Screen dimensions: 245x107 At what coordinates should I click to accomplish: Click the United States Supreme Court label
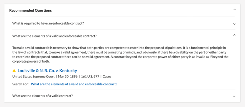click(x=33, y=77)
